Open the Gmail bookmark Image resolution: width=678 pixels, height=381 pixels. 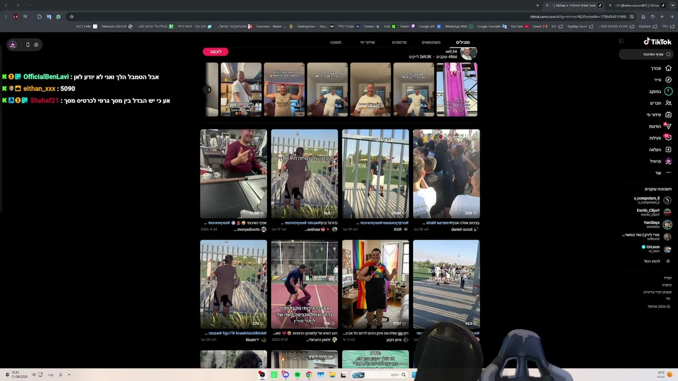(540, 26)
